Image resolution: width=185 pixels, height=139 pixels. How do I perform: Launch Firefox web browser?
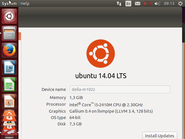click(x=9, y=50)
